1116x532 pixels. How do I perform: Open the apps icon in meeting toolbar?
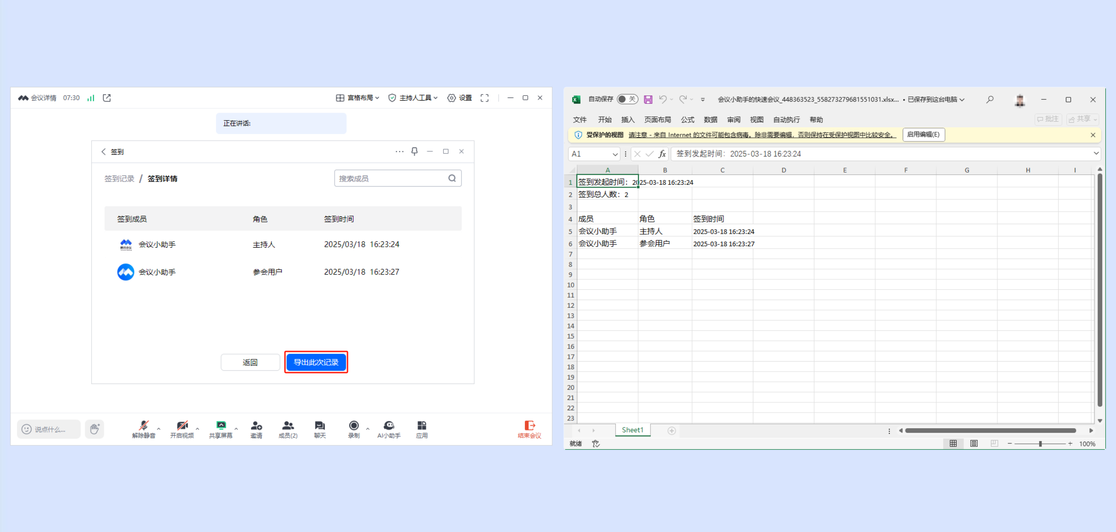(x=421, y=425)
